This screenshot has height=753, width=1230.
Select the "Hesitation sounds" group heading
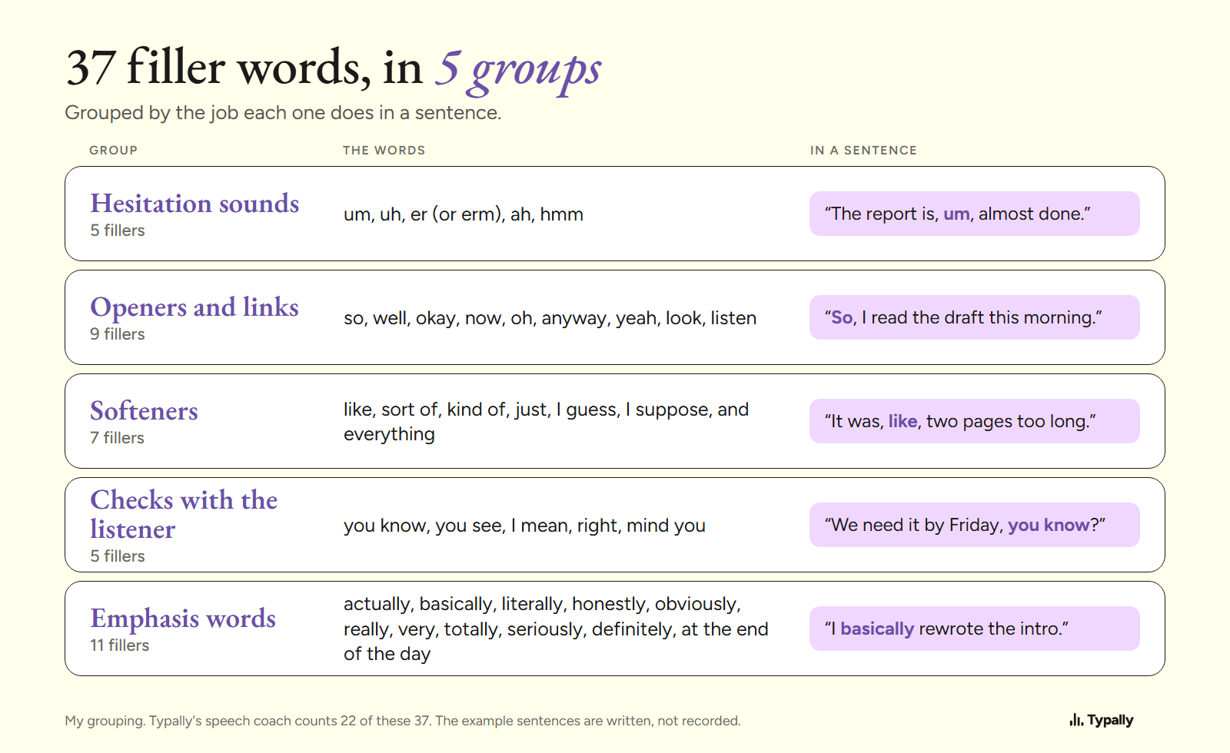point(194,204)
